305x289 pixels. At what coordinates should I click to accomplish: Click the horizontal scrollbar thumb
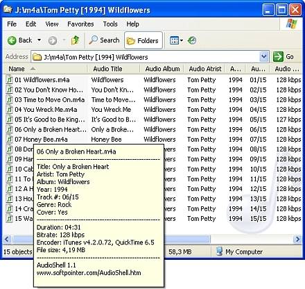coord(112,239)
